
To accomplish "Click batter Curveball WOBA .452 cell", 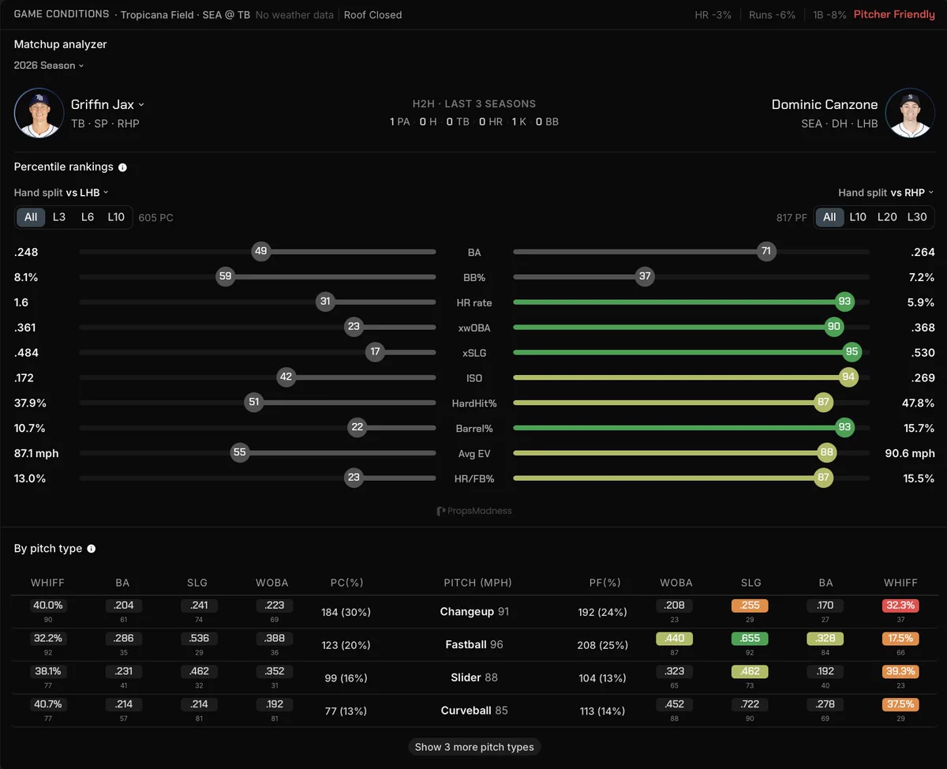I will 676,705.
